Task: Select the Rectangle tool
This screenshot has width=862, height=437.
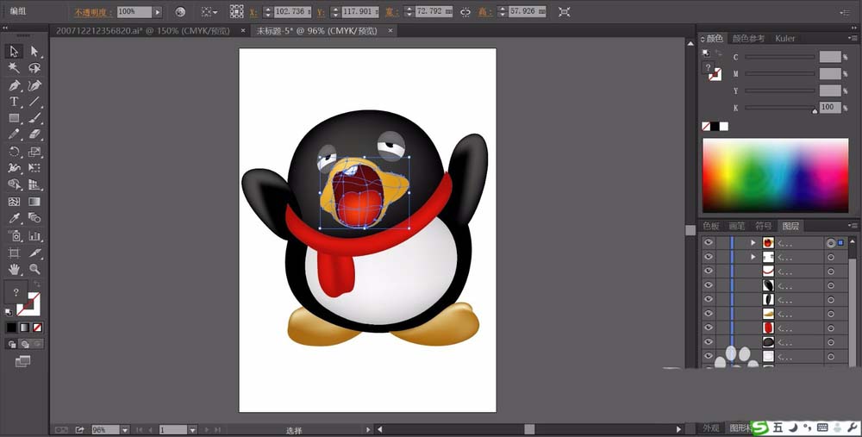Action: (14, 118)
